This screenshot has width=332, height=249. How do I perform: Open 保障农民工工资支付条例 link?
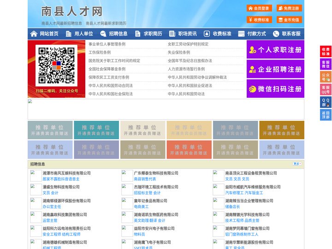click(x=109, y=77)
